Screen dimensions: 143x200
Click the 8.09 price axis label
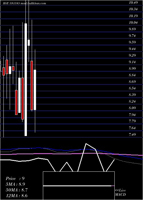132,108
